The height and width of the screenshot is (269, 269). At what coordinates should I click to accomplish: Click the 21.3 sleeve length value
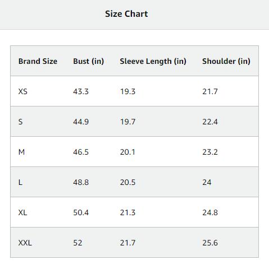pos(127,212)
